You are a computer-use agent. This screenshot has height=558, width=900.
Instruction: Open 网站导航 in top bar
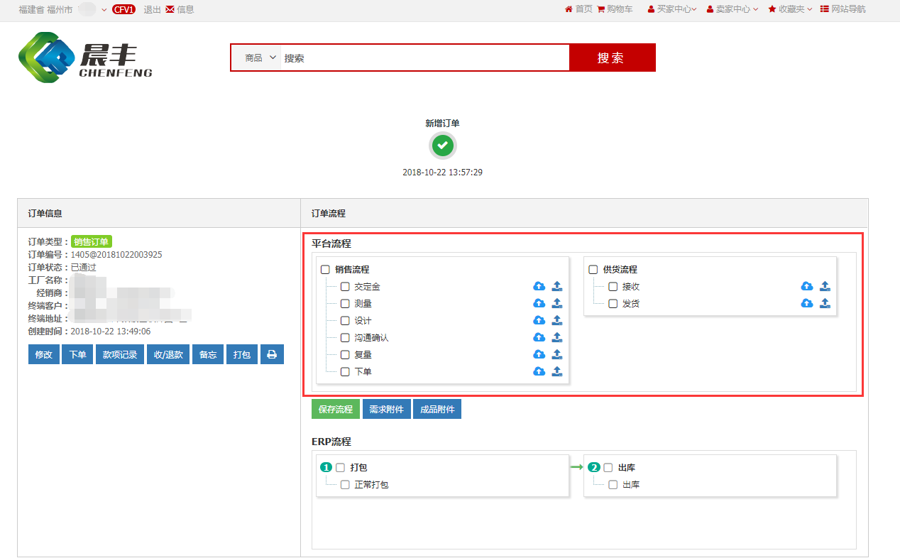tap(843, 9)
